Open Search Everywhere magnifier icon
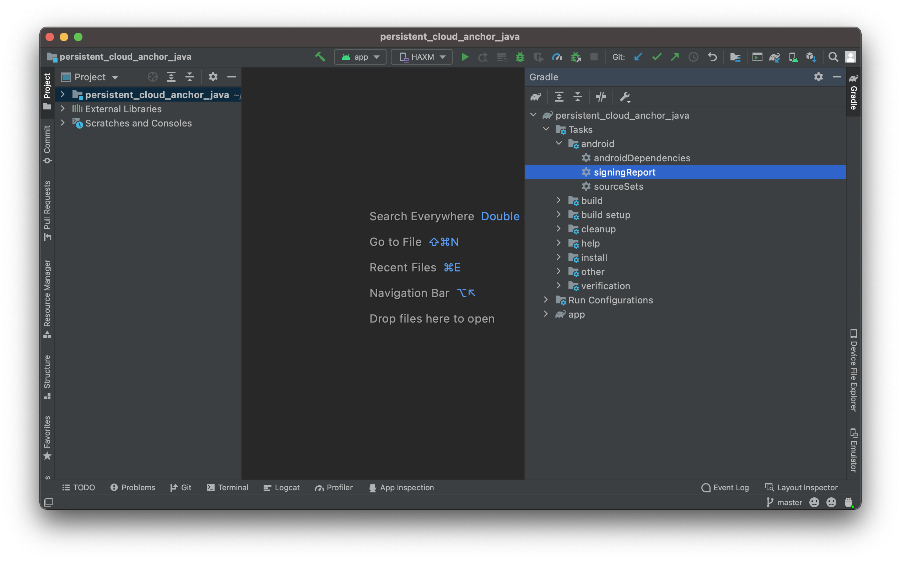This screenshot has width=901, height=562. (833, 57)
